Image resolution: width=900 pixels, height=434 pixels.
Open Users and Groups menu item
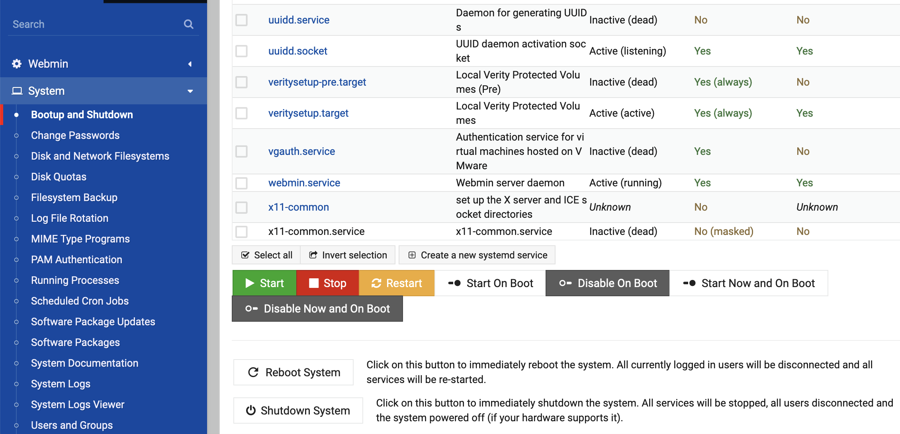pos(72,425)
